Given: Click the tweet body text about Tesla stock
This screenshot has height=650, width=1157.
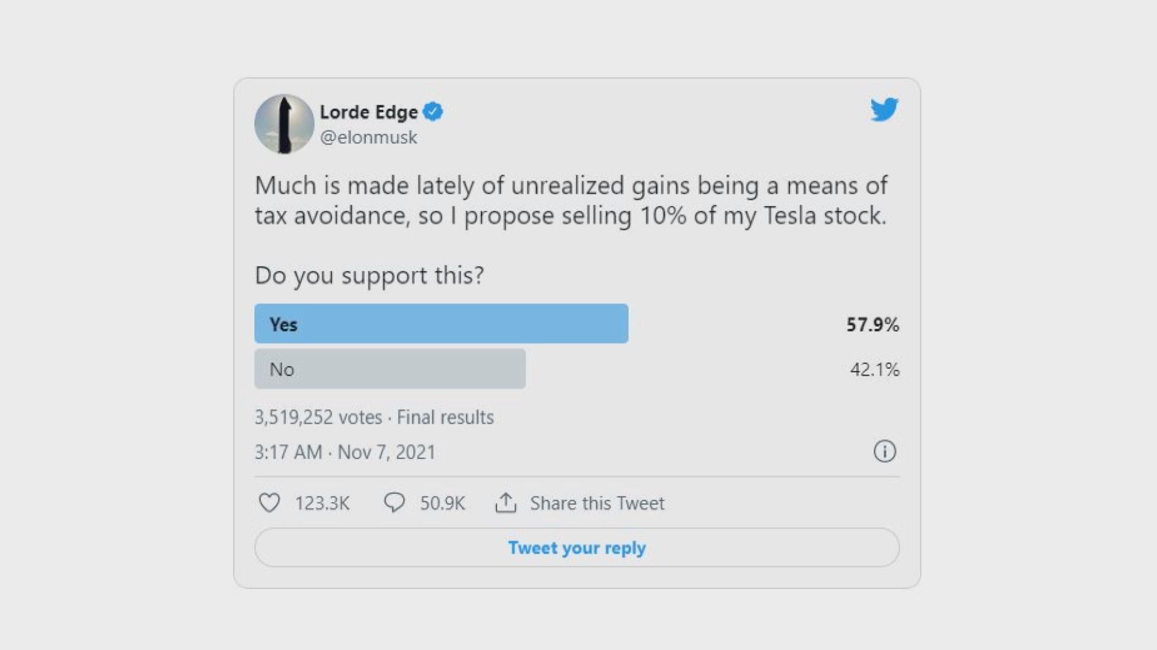Looking at the screenshot, I should click(x=571, y=200).
